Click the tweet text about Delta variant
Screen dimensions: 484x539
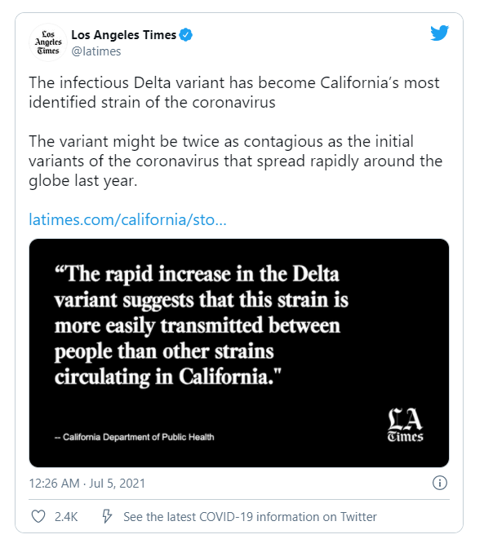click(x=234, y=92)
